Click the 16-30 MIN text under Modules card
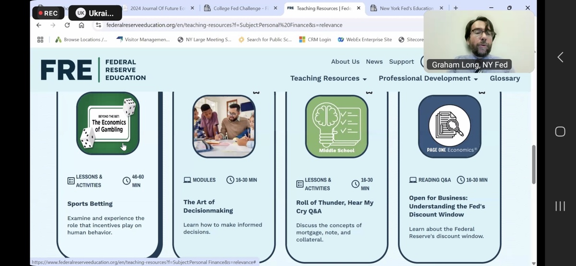576x266 pixels. [x=246, y=180]
